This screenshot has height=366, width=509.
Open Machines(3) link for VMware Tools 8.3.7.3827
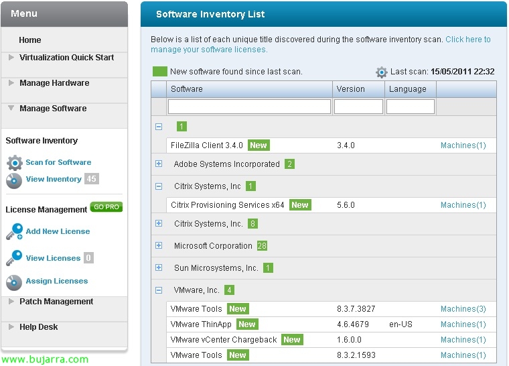tap(463, 309)
